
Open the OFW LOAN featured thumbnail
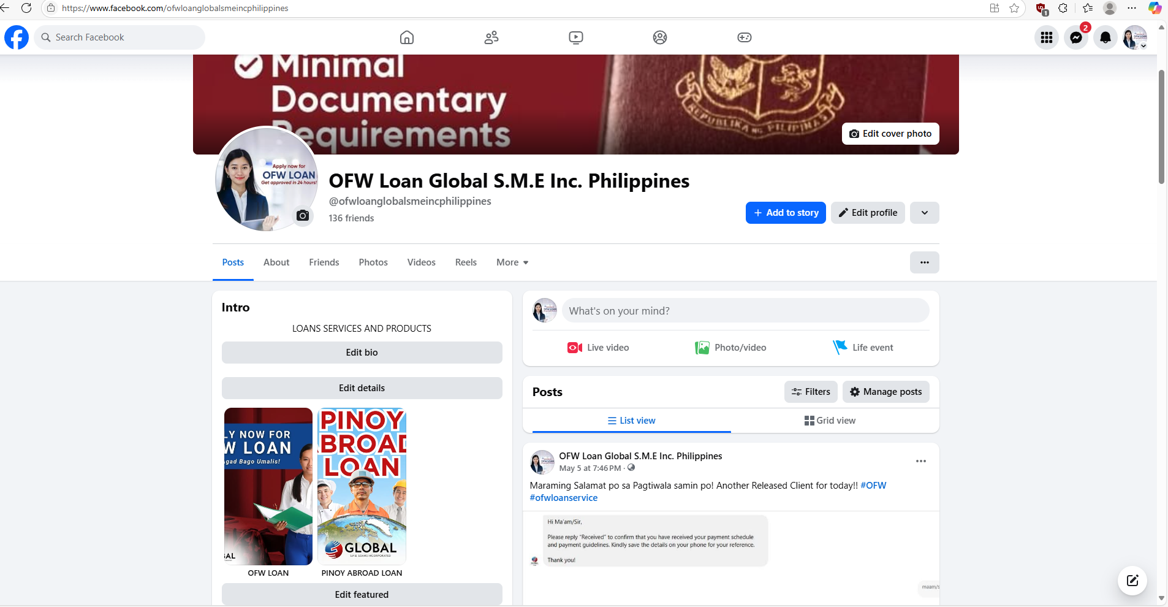click(x=268, y=486)
